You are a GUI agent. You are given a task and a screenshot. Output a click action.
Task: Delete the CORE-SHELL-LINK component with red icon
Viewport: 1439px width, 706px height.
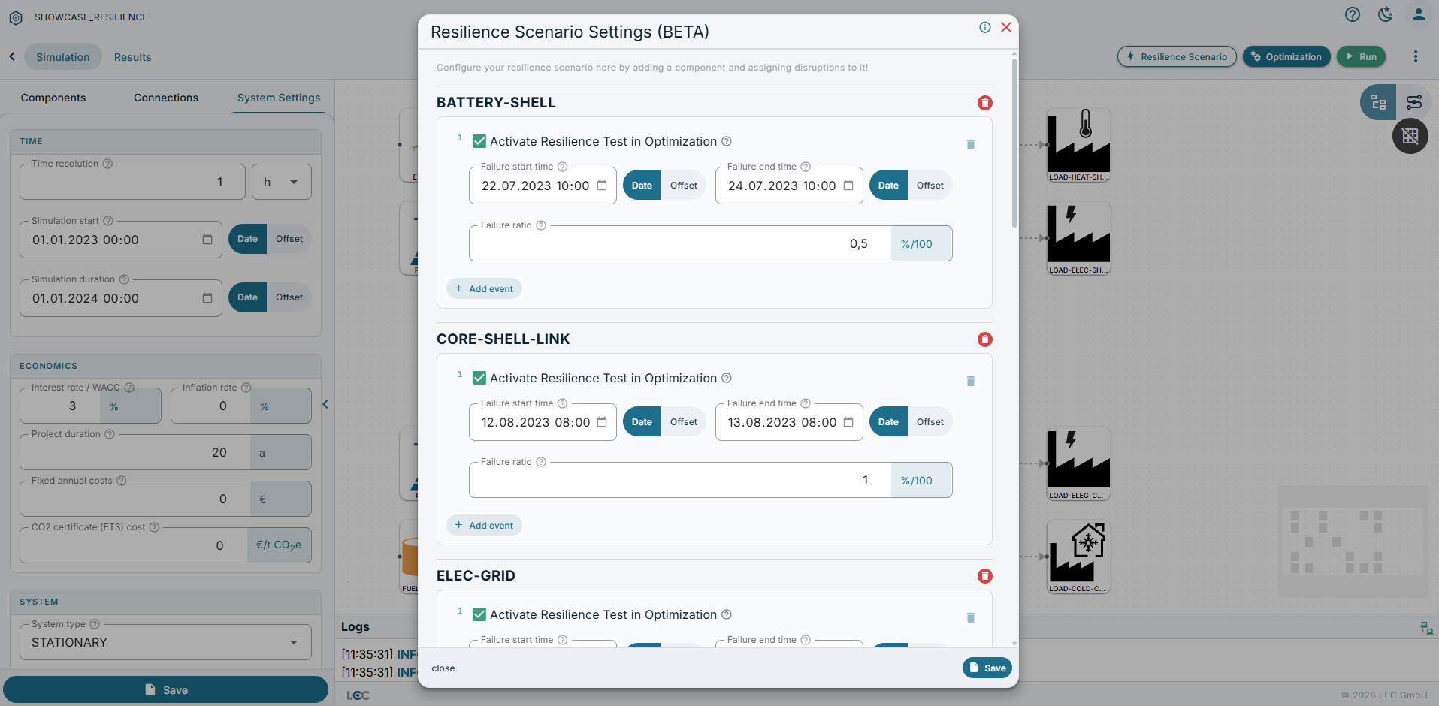(984, 339)
